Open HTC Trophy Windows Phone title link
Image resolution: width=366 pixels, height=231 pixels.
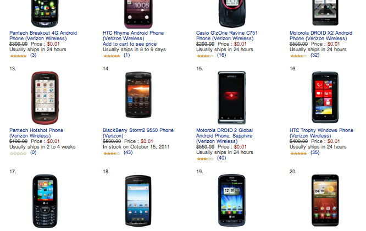click(x=321, y=133)
